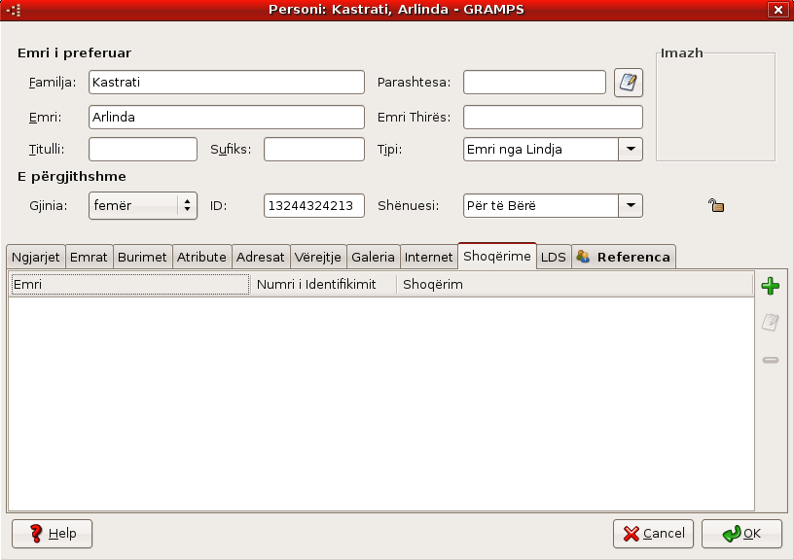Image resolution: width=794 pixels, height=560 pixels.
Task: Open the LDS tab
Action: point(554,257)
